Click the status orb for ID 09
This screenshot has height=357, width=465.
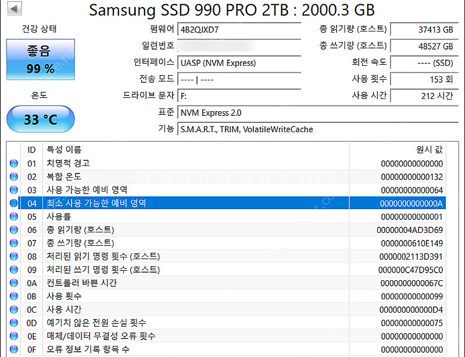tap(13, 270)
